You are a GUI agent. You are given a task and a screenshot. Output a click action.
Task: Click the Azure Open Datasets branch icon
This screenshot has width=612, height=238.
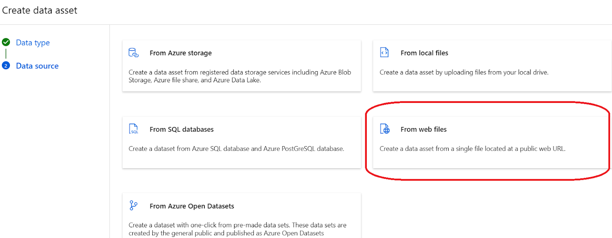[x=133, y=205]
